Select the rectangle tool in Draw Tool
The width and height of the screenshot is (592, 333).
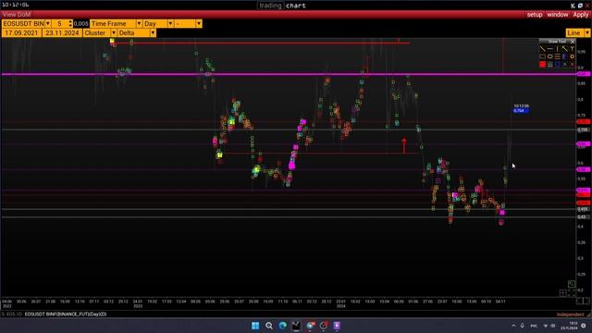click(x=543, y=56)
